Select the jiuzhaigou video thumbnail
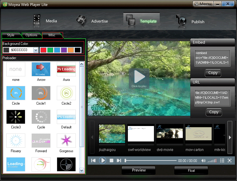This screenshot has height=181, width=237. (x=112, y=134)
